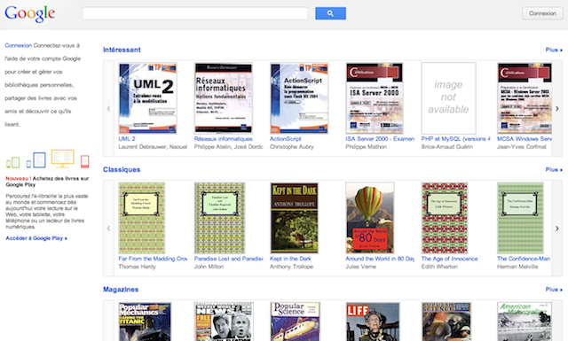Screen dimensions: 568x341
Task: Click Plus next to Magazines
Action: point(554,290)
